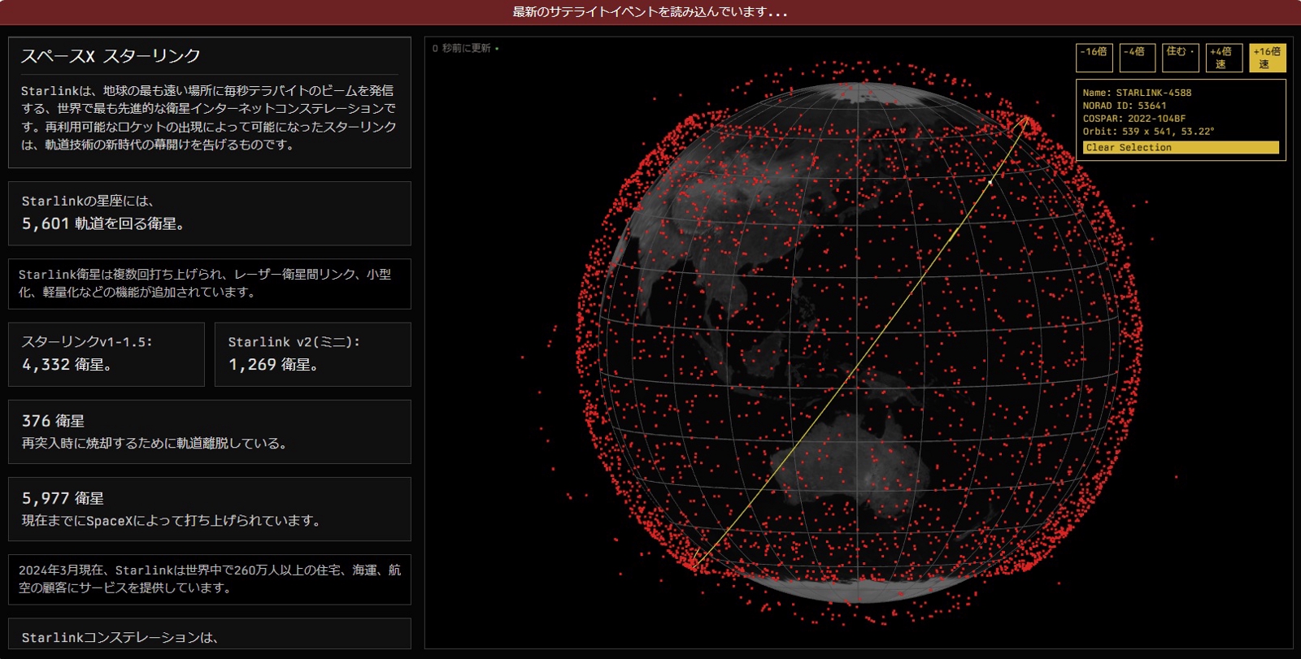Image resolution: width=1301 pixels, height=659 pixels.
Task: Select the Name: STARLINK-4588 text
Action: (x=1137, y=93)
